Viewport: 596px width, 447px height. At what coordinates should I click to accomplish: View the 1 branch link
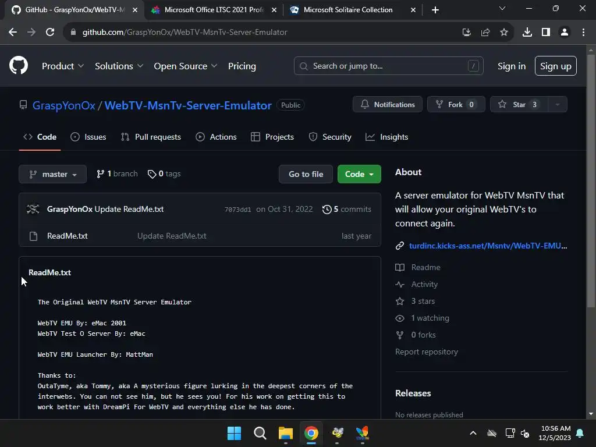pos(117,173)
